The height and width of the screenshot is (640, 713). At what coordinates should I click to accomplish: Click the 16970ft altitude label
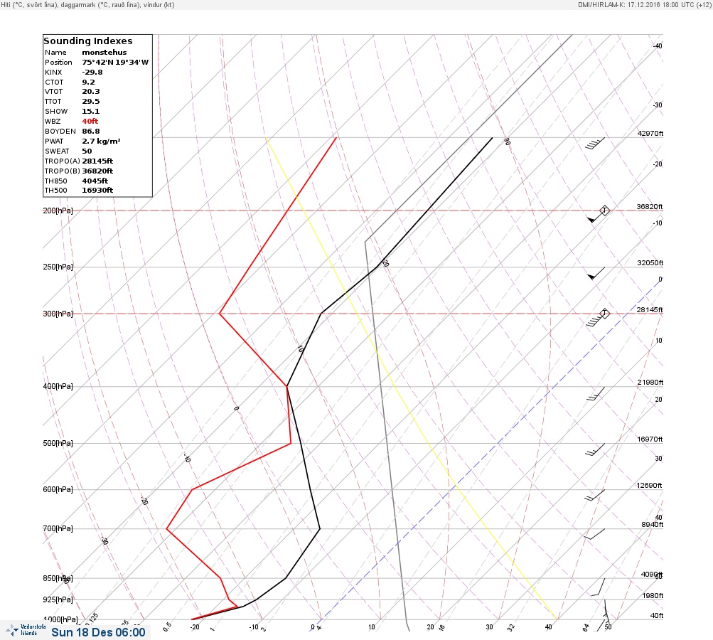point(650,439)
